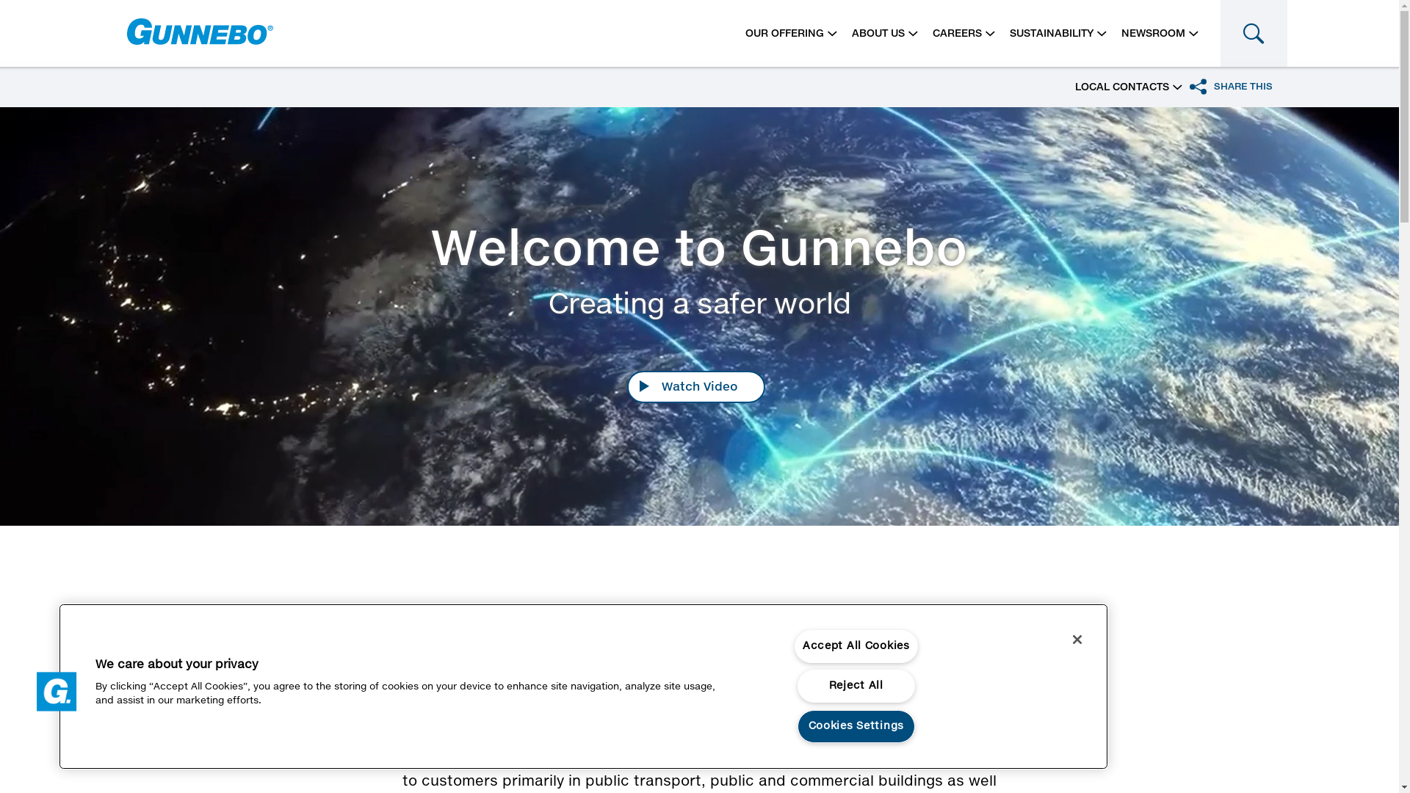Image resolution: width=1410 pixels, height=793 pixels.
Task: Click the blue G cookie badge icon
Action: 57,692
